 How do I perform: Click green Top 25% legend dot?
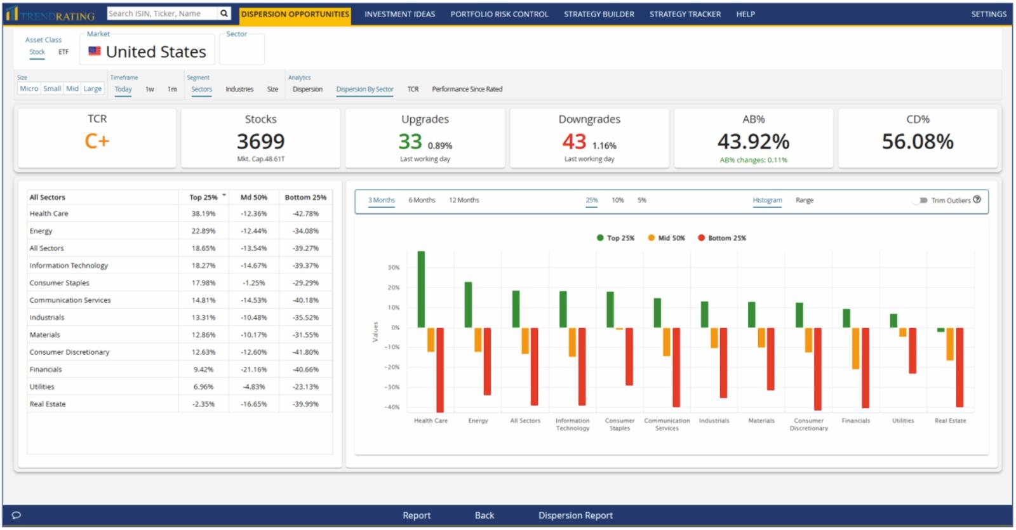pyautogui.click(x=600, y=238)
